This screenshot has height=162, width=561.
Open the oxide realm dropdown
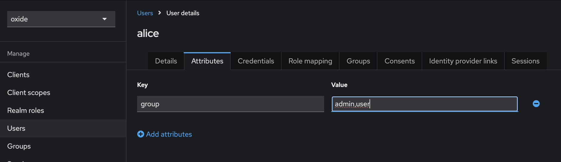pos(61,19)
